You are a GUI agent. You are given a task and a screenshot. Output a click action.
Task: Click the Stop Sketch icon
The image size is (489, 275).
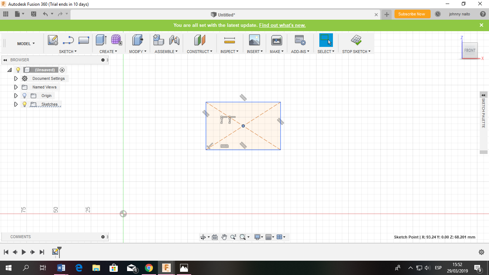click(356, 40)
